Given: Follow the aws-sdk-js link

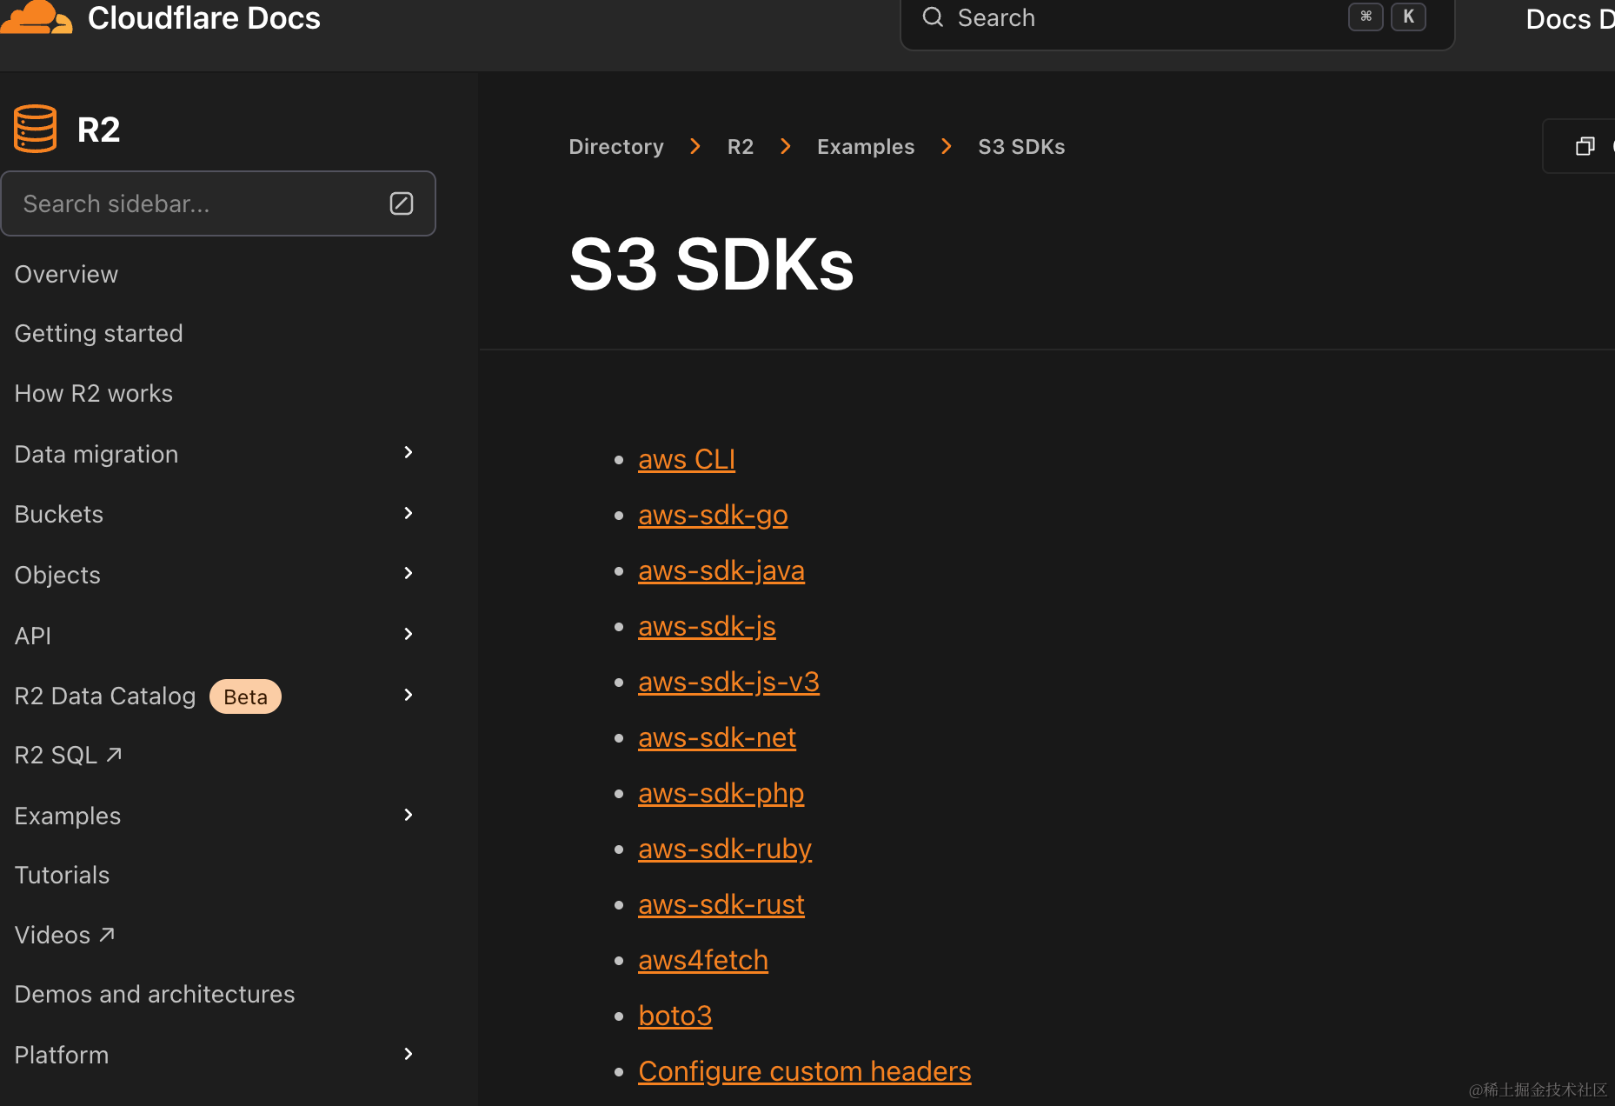Looking at the screenshot, I should (707, 626).
